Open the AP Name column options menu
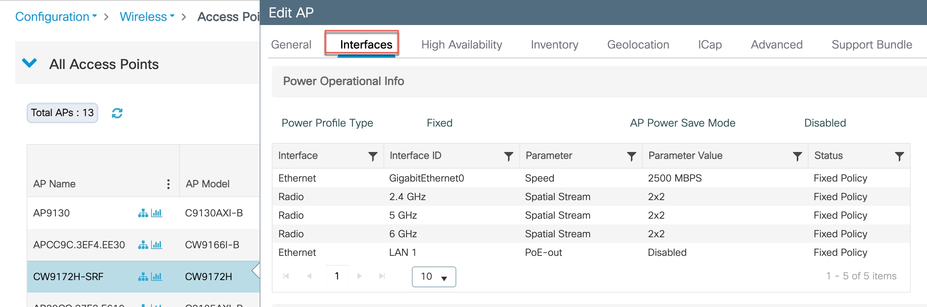 168,184
